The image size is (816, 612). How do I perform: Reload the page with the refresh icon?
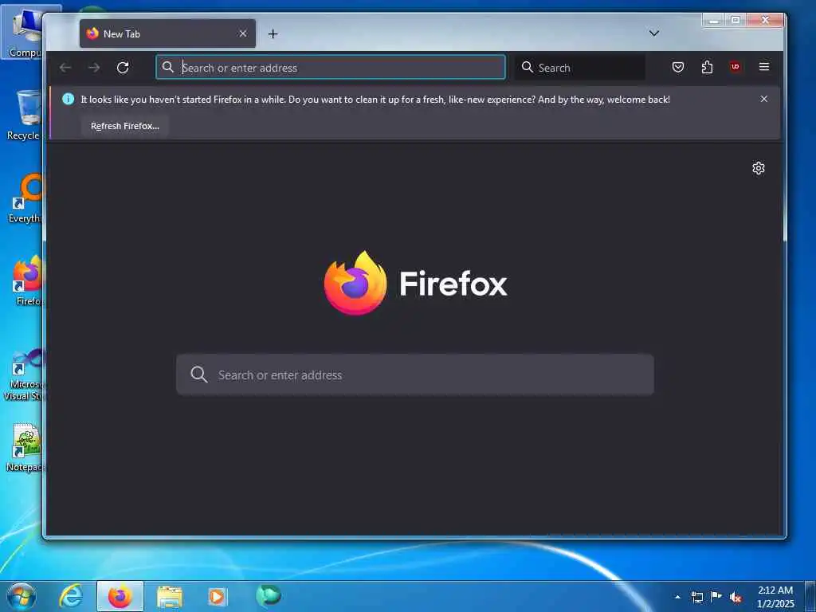click(x=123, y=68)
